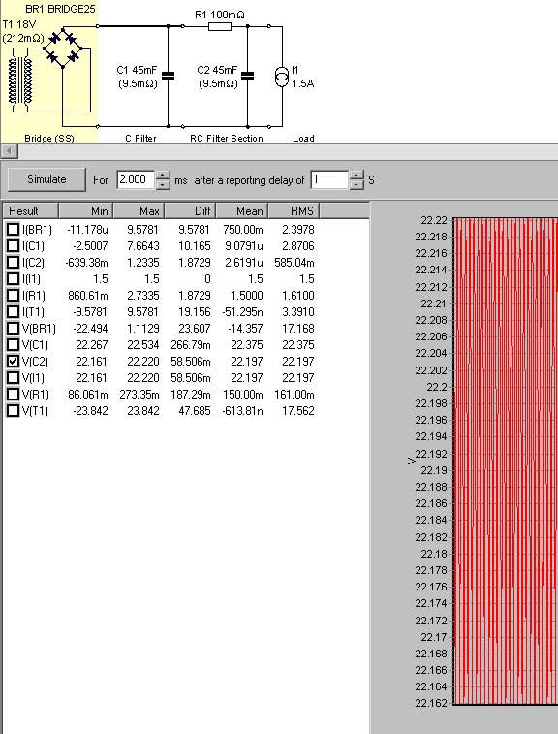Click the Diff column header
Image resolution: width=558 pixels, height=734 pixels.
point(191,211)
